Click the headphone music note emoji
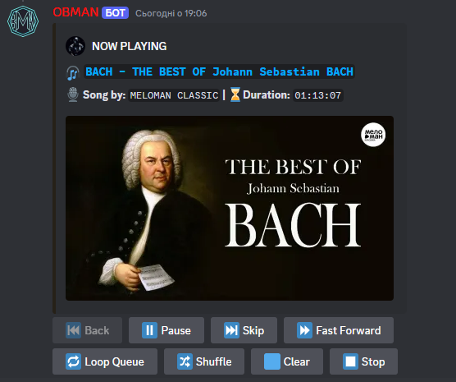 (73, 73)
